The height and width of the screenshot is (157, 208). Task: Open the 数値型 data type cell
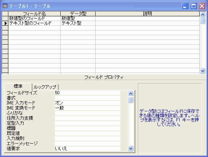pyautogui.click(x=78, y=18)
